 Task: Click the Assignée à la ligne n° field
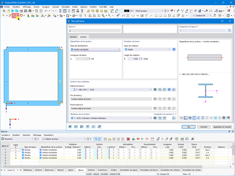coord(203,31)
